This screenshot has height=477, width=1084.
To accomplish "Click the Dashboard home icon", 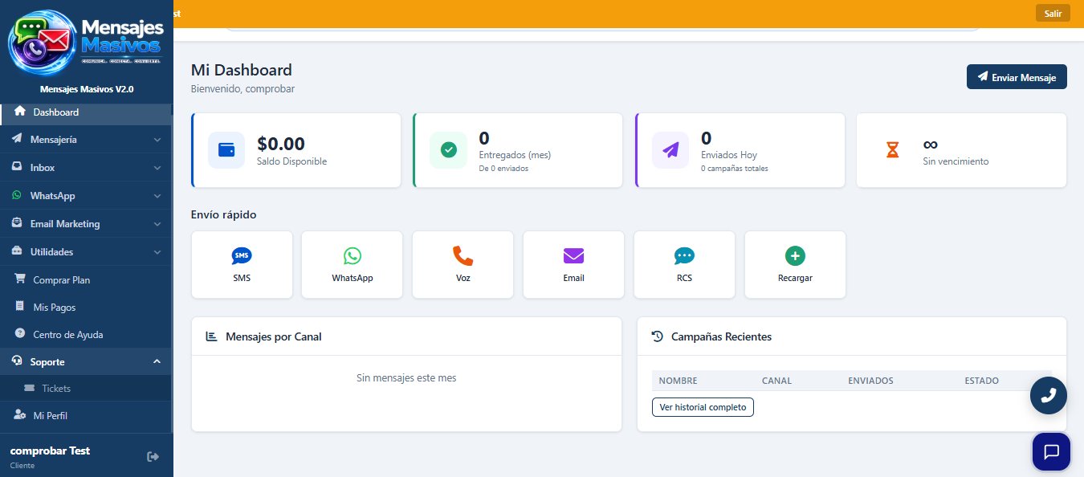I will tap(21, 111).
